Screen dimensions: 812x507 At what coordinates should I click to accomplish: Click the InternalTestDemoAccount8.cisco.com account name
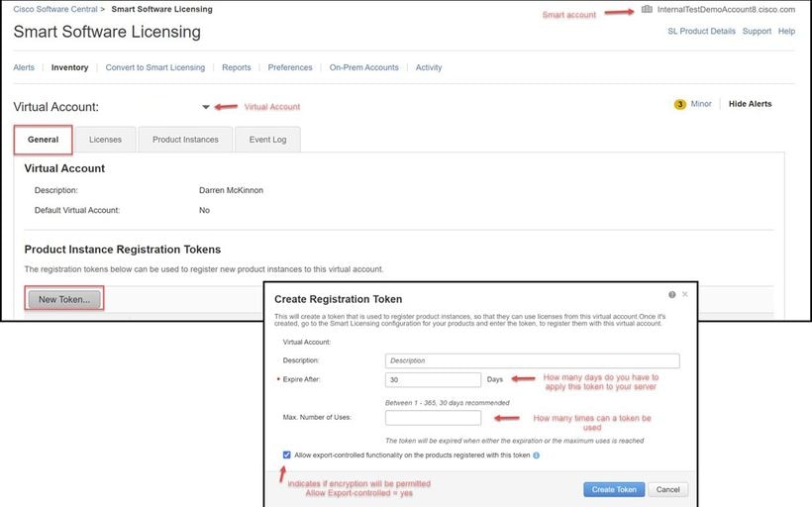click(x=726, y=9)
